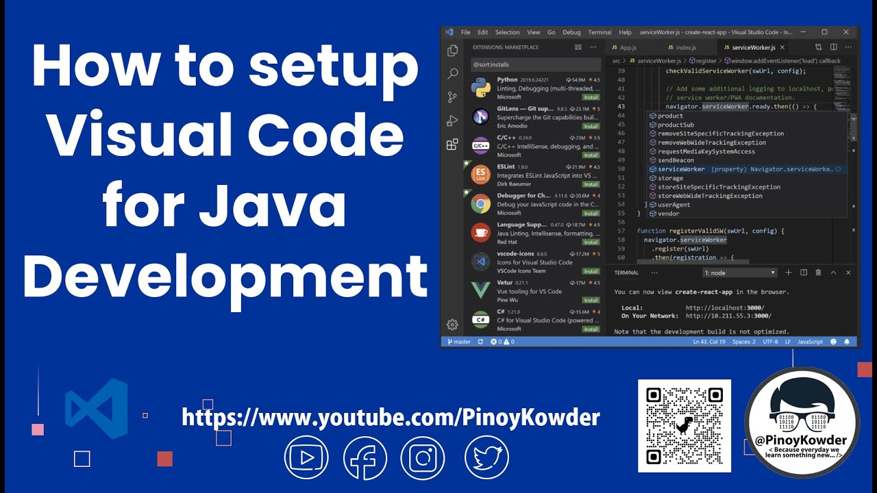Kill terminal with trash icon

click(x=818, y=273)
